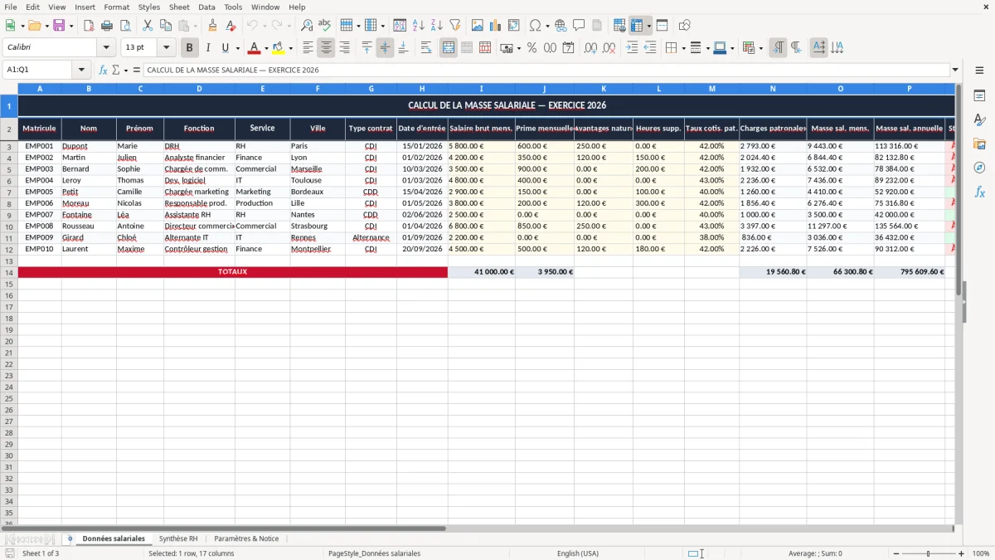Open Print Preview toggle

pos(125,26)
